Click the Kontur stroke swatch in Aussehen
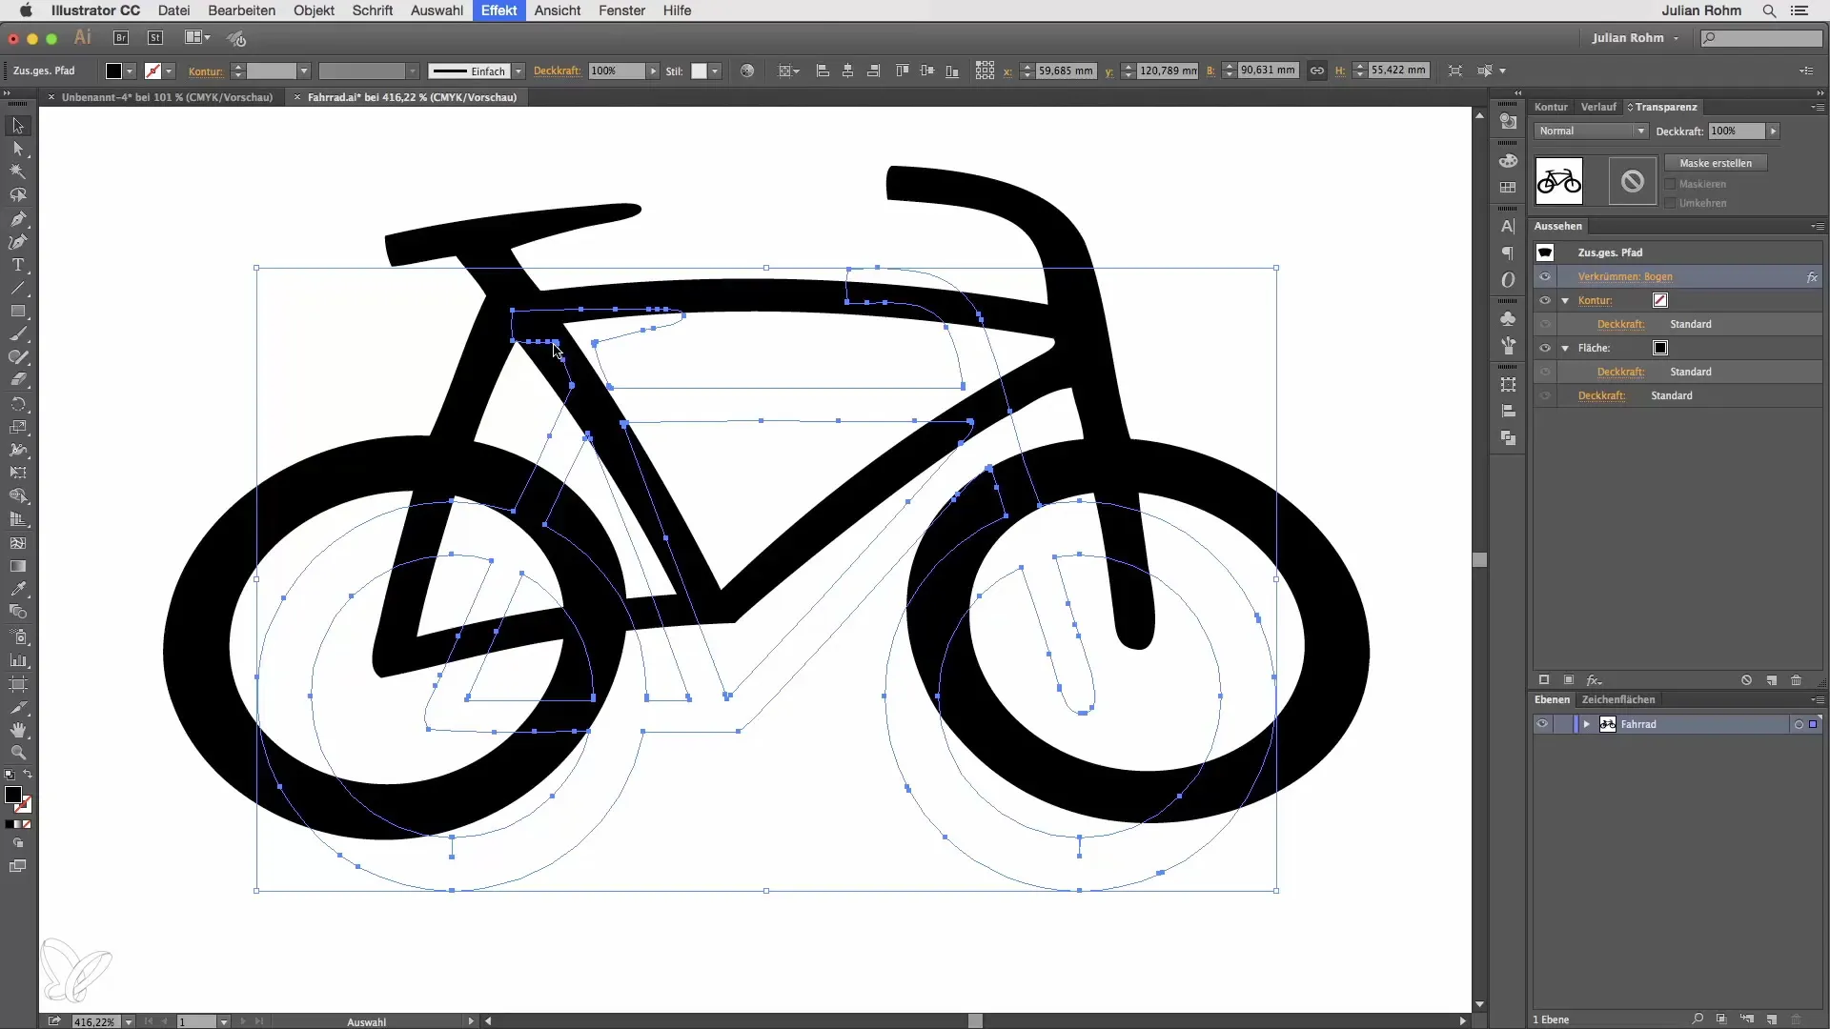1830x1029 pixels. coord(1660,300)
